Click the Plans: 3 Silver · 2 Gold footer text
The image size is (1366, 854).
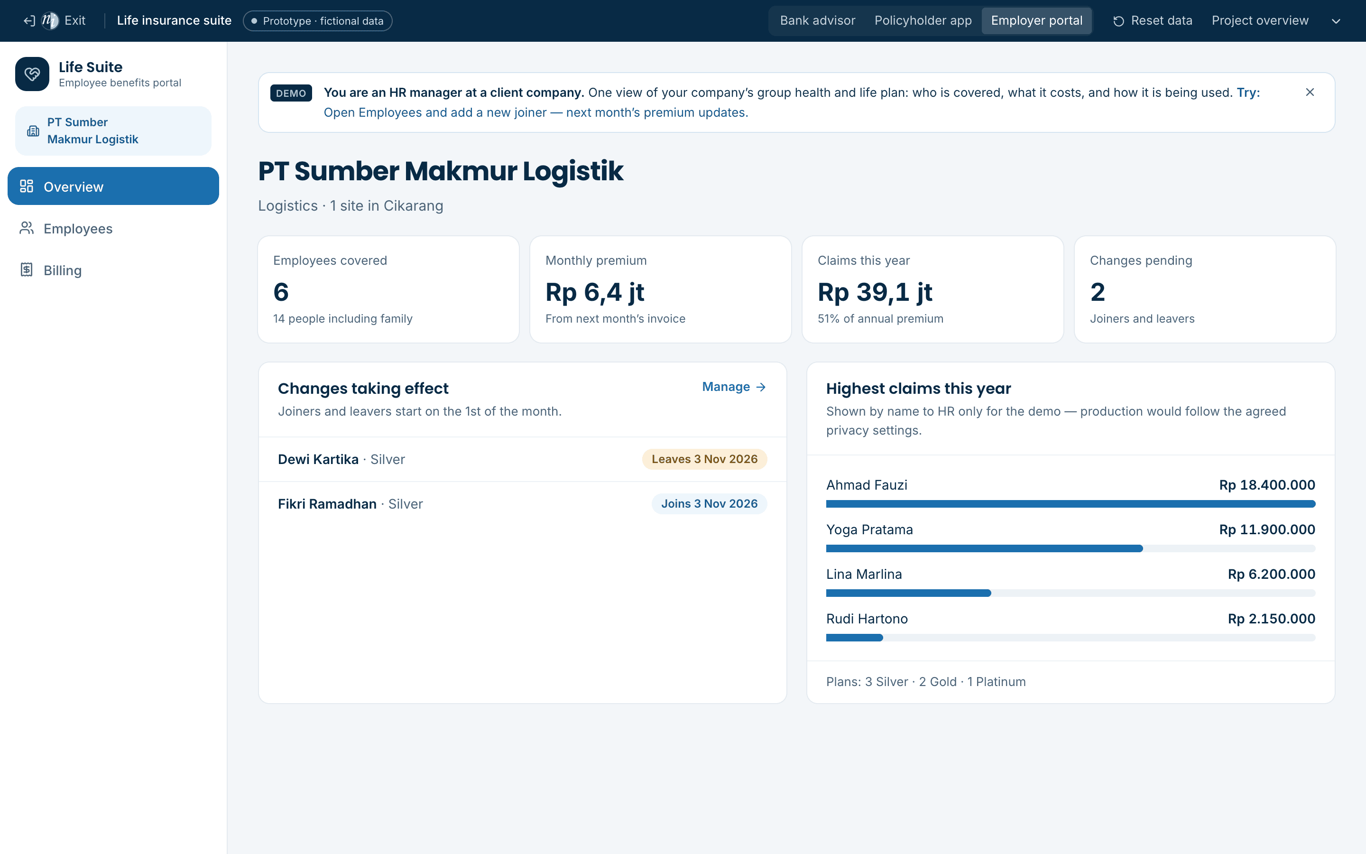(926, 682)
